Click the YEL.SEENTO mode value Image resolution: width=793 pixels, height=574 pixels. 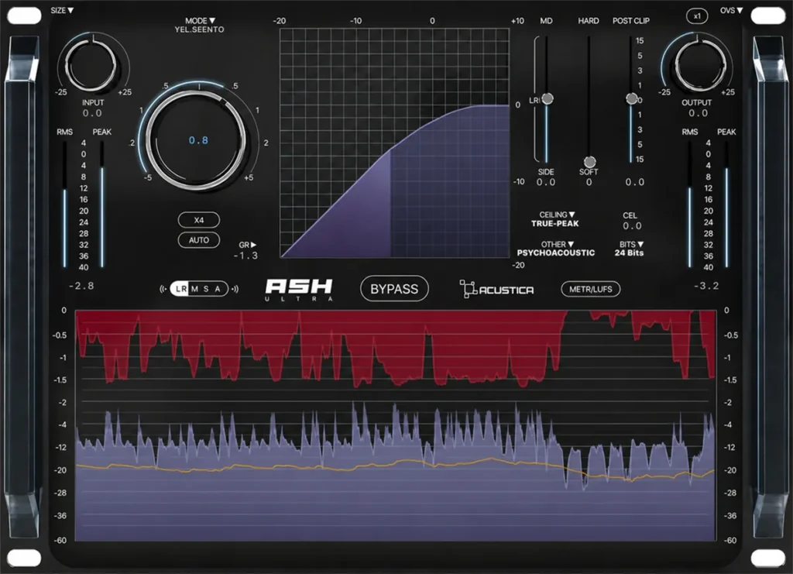[199, 30]
